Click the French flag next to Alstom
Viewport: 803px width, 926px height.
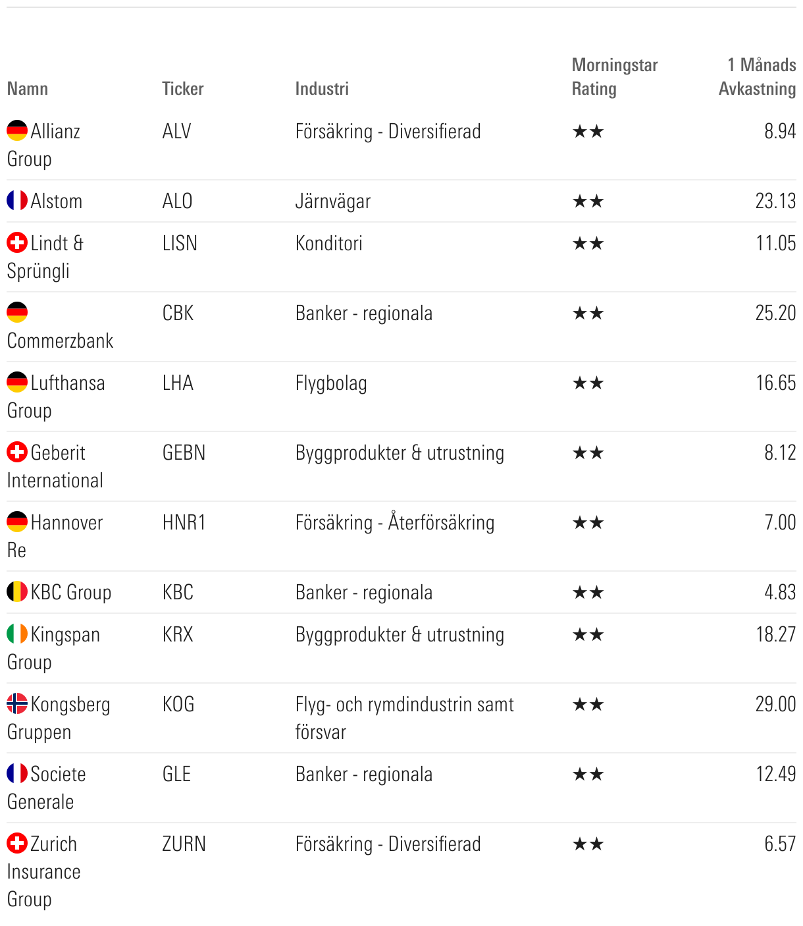17,200
